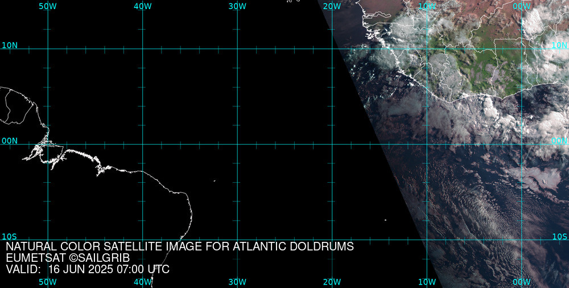Image resolution: width=569 pixels, height=288 pixels.
Task: Click the 00N label beside the Brazilian coast
Action: pos(10,141)
